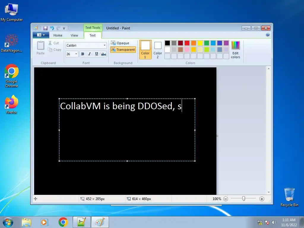Pick the yellow color swatch
The width and height of the screenshot is (304, 228).
[x=200, y=43]
